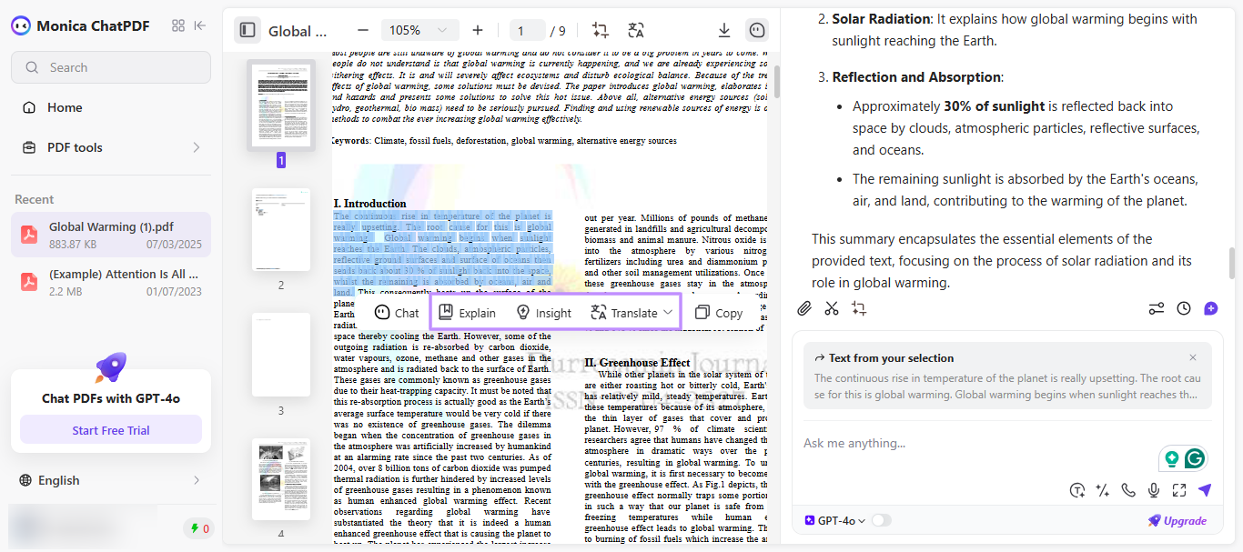
Task: Click the text prompt T icon
Action: 1077,490
